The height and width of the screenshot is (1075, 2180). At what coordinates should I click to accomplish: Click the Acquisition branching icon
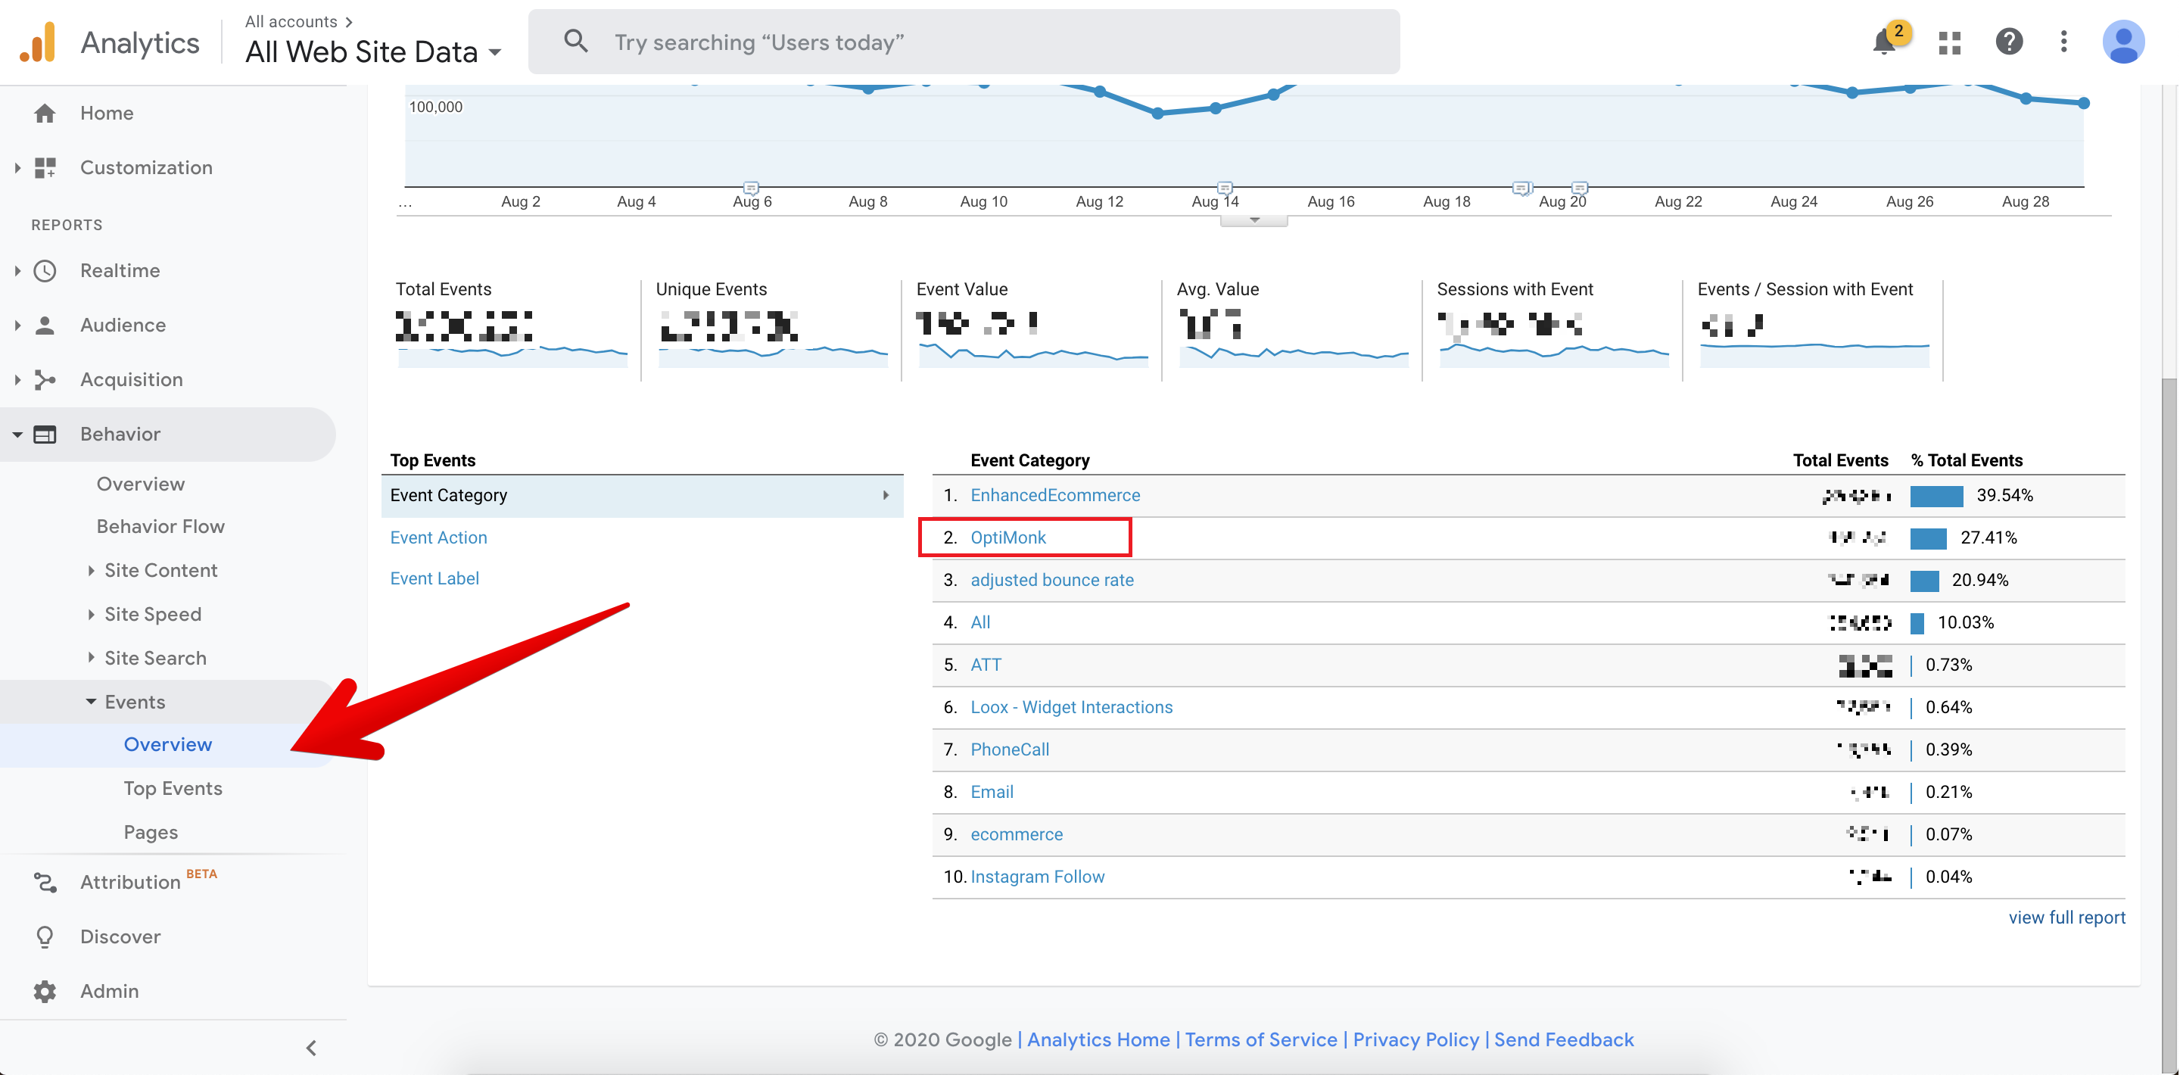point(45,379)
